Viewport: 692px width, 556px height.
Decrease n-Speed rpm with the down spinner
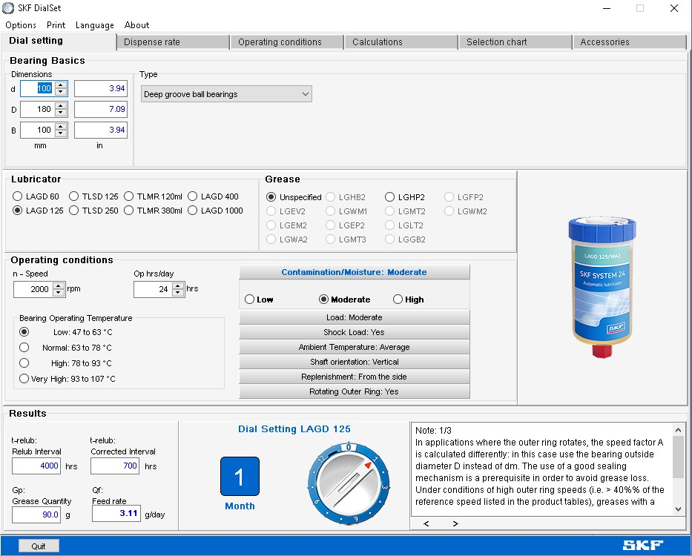59,293
